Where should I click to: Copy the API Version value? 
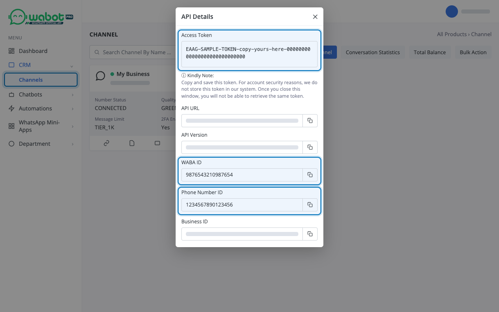(310, 147)
